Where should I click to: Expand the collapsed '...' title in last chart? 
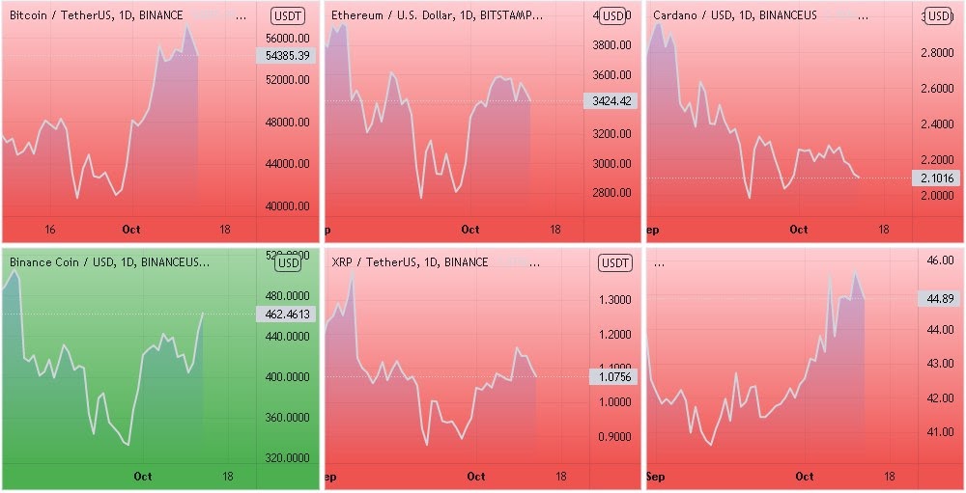[660, 262]
